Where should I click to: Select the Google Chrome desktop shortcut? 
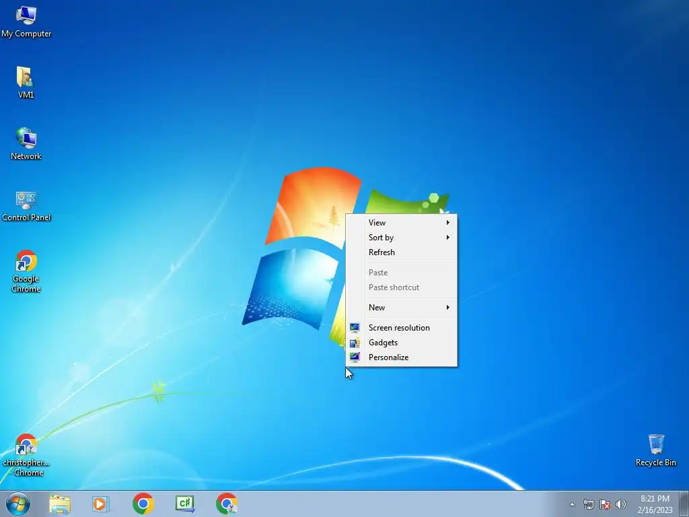click(x=26, y=271)
